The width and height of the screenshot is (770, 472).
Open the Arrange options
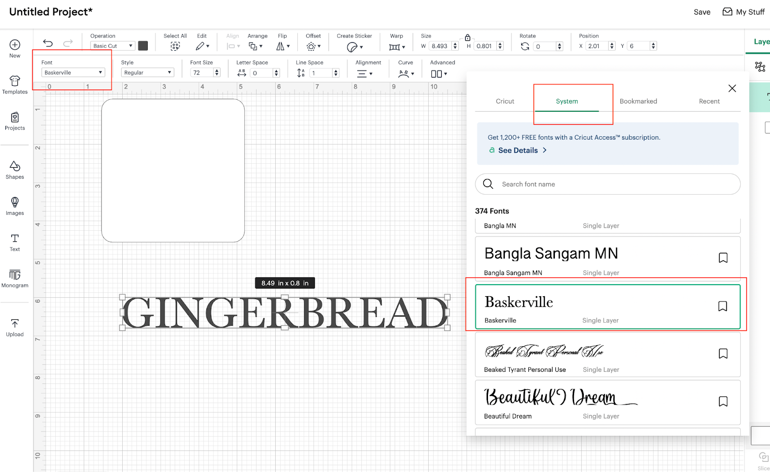[x=255, y=46]
